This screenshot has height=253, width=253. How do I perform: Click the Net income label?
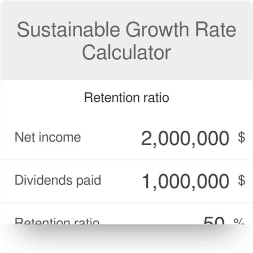click(x=48, y=137)
